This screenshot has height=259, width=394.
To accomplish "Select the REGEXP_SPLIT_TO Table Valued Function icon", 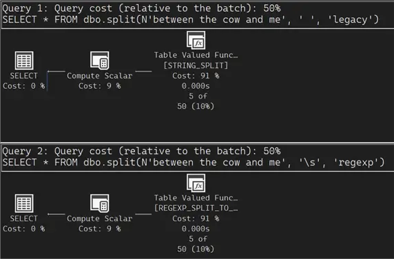I will click(196, 183).
